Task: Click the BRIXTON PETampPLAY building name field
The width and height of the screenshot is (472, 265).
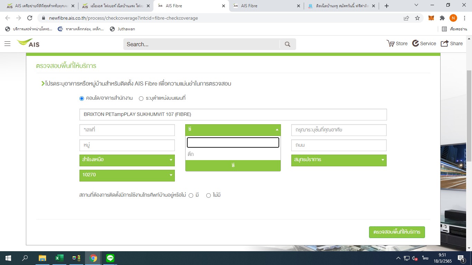Action: pos(233,115)
